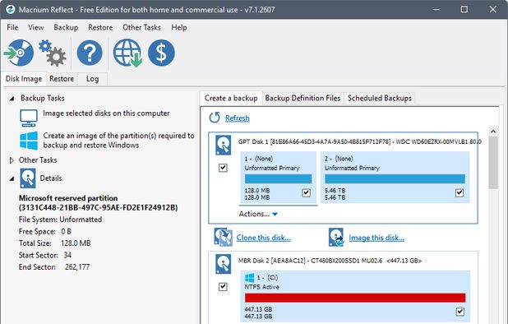Open the Backup Definition Files tab

[303, 98]
